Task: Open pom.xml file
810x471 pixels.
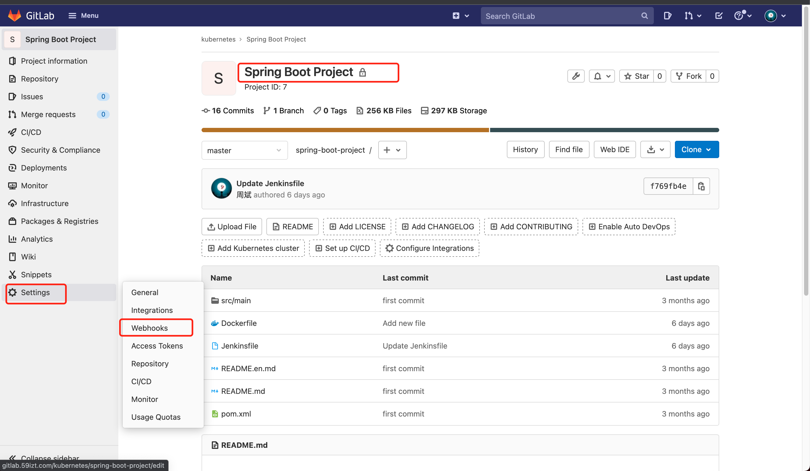Action: [236, 414]
